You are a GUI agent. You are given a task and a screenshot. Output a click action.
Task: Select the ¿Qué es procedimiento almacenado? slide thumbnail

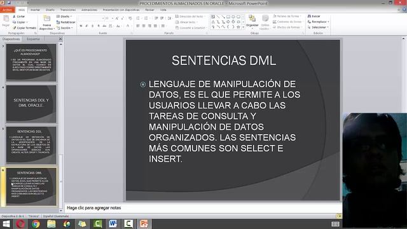[x=31, y=62]
